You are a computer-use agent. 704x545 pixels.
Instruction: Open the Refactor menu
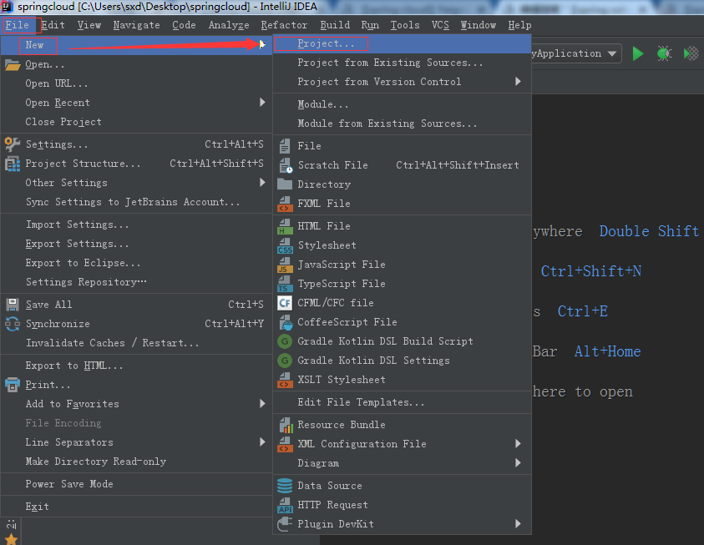tap(284, 25)
